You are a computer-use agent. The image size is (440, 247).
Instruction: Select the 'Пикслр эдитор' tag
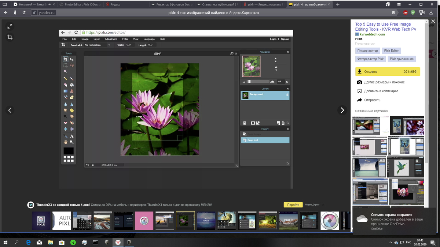(x=368, y=51)
